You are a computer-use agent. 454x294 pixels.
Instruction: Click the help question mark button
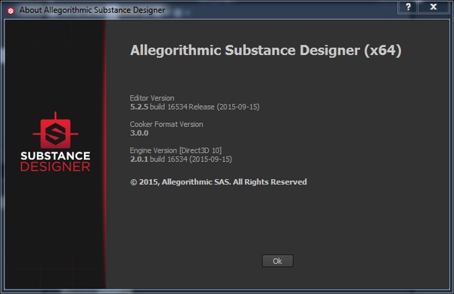(408, 7)
